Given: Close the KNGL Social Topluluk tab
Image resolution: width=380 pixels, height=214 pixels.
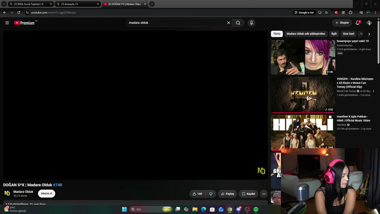Looking at the screenshot, I should [51, 4].
